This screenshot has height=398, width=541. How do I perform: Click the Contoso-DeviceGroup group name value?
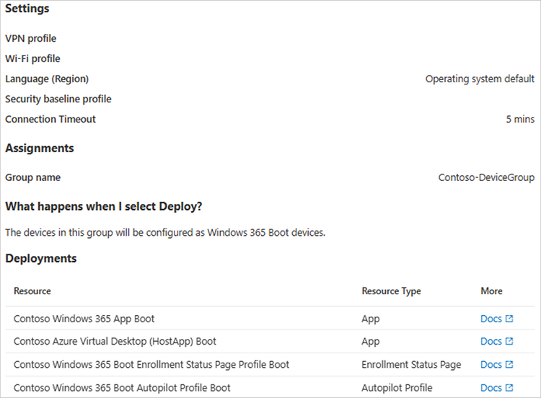(486, 177)
